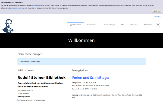
Task: Click the magnifier search icon
Action: (158, 25)
